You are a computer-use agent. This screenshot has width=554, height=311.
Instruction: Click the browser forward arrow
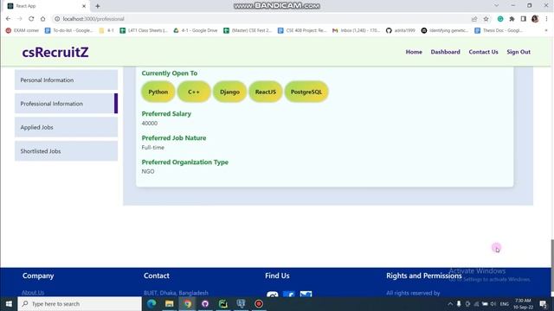(20, 19)
